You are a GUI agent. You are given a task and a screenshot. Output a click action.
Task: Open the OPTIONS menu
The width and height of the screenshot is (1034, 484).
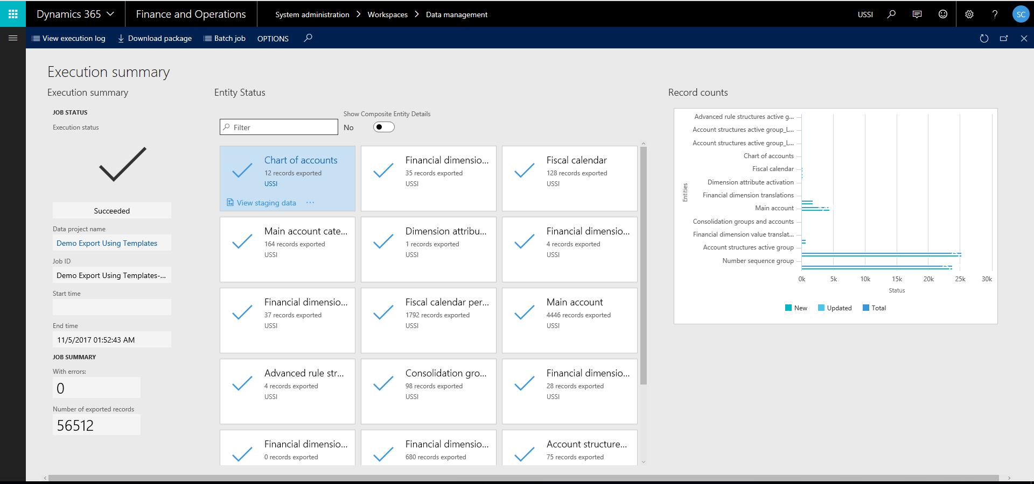273,39
